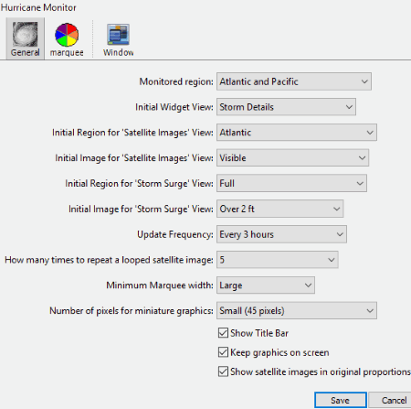Toggle Show satellite images in original proportions
This screenshot has height=409, width=411.
pos(223,371)
